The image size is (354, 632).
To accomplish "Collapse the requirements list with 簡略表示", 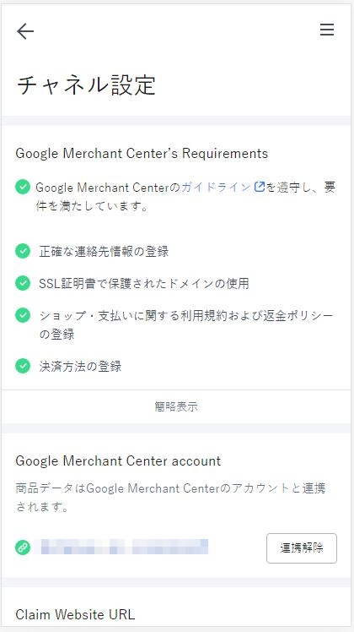I will coord(176,406).
